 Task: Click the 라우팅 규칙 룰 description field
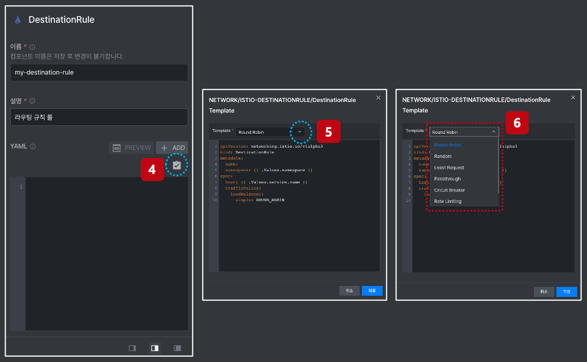[99, 117]
